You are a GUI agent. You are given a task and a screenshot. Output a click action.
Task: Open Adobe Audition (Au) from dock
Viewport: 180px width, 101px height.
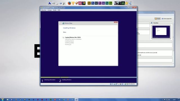coord(107,3)
